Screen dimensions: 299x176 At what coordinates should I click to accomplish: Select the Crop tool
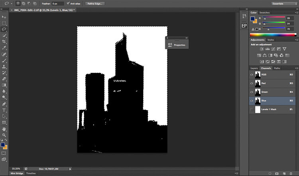pyautogui.click(x=4, y=42)
